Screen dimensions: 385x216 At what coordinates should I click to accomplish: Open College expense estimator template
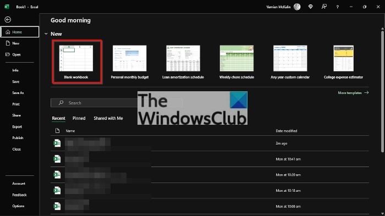click(x=344, y=62)
